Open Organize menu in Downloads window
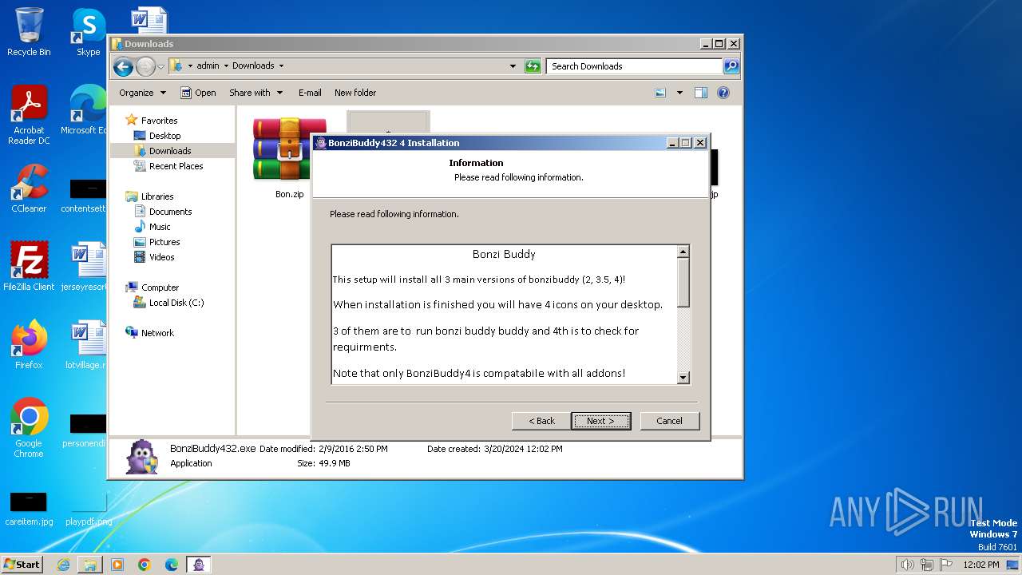The width and height of the screenshot is (1022, 575). [x=142, y=93]
